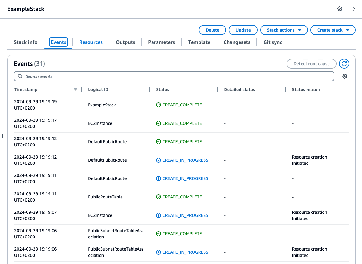Click the stack settings gear icon
The height and width of the screenshot is (264, 362).
(339, 9)
